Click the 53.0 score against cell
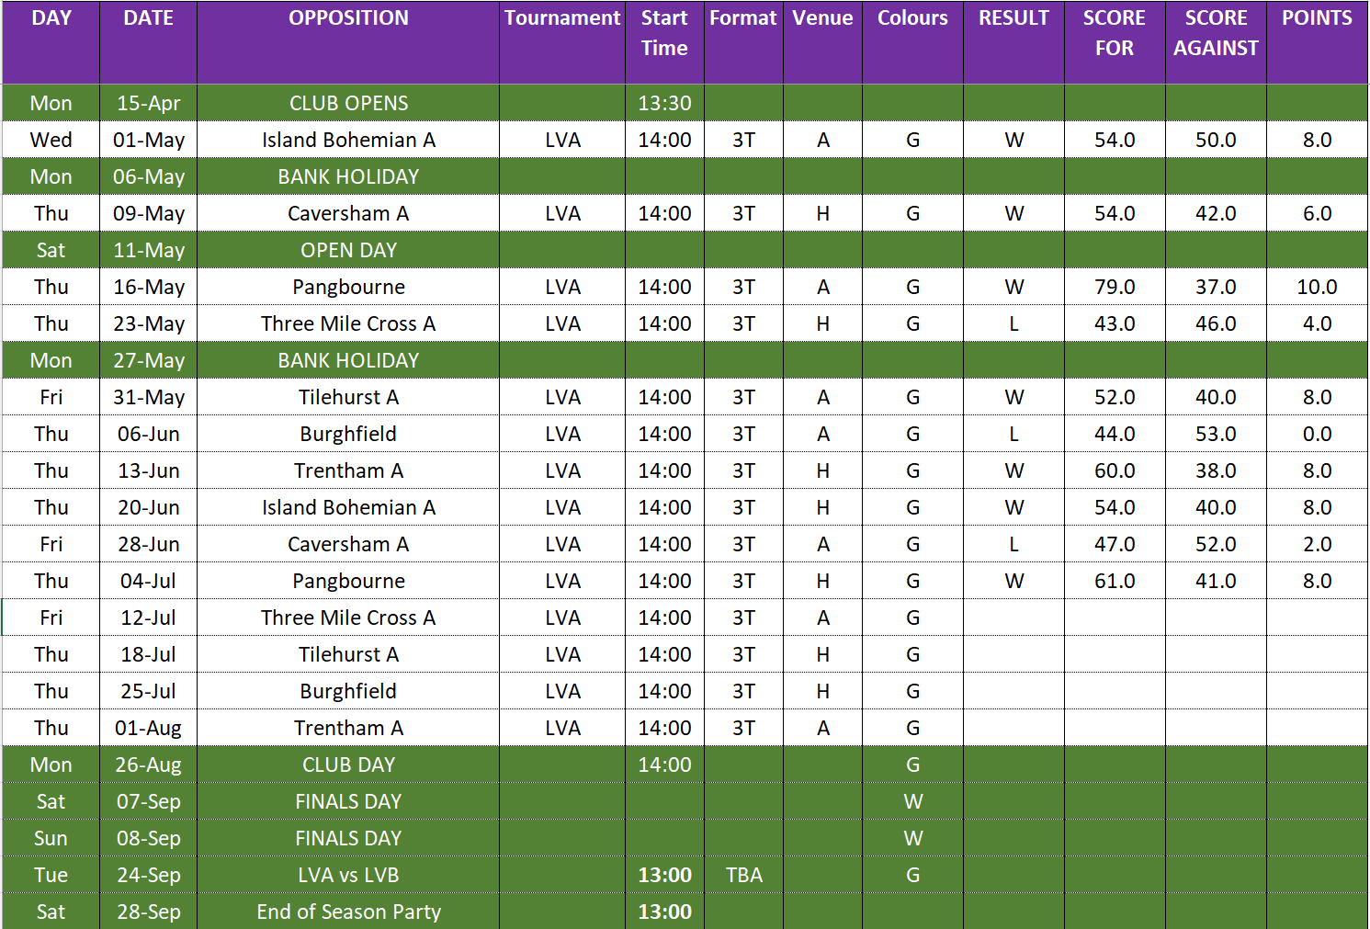Screen dimensions: 1370x929 coord(1216,434)
